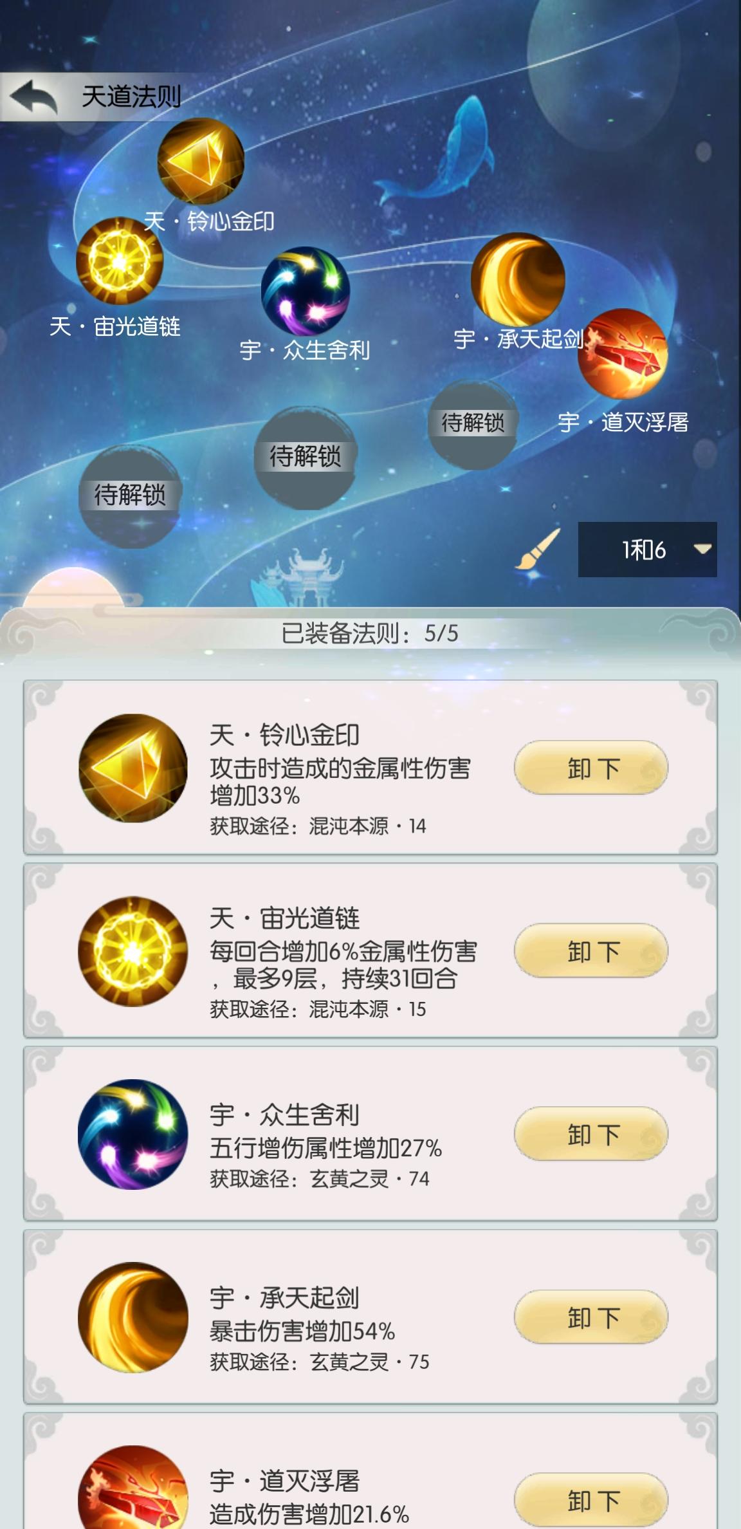Unequip 宇·承天起剑 with 卸下 button
Image resolution: width=741 pixels, height=1529 pixels.
pyautogui.click(x=591, y=1316)
